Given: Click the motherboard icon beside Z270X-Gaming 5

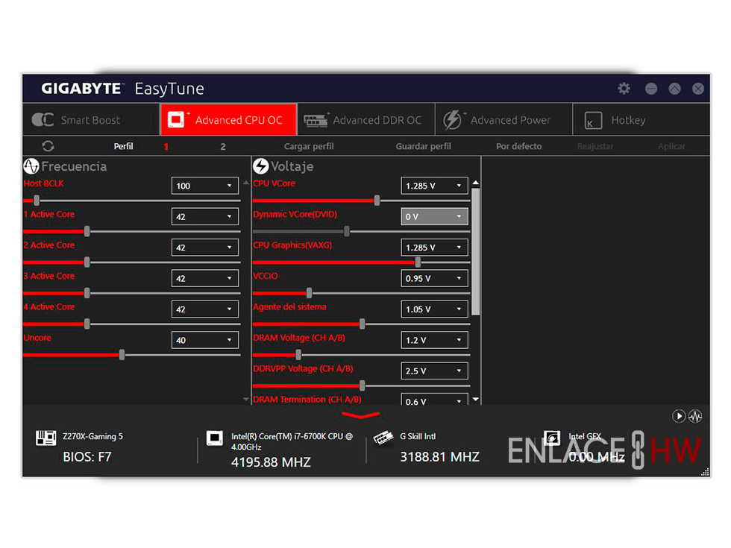Looking at the screenshot, I should pyautogui.click(x=46, y=438).
